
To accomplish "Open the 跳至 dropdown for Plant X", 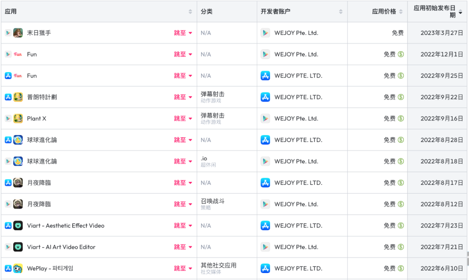I will (x=183, y=119).
